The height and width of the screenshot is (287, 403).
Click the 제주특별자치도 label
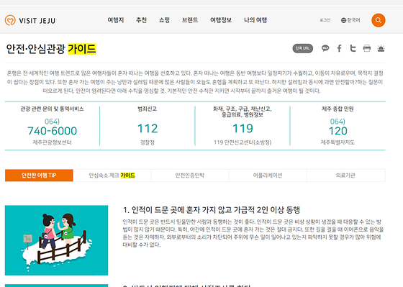pyautogui.click(x=338, y=142)
